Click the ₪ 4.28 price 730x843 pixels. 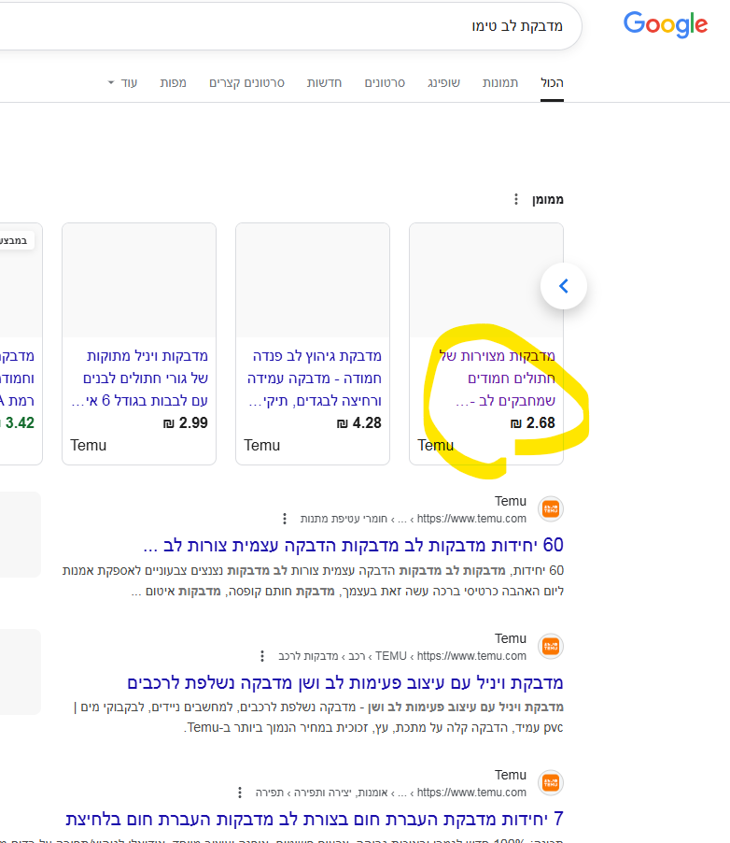[358, 423]
